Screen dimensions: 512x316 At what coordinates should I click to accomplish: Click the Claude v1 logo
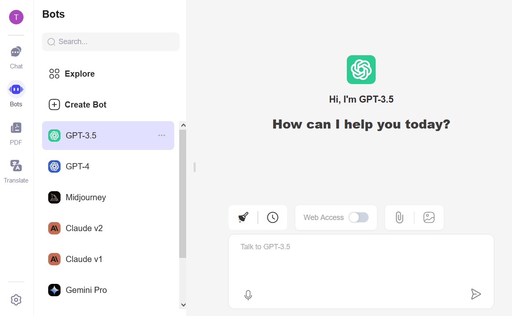pyautogui.click(x=54, y=259)
